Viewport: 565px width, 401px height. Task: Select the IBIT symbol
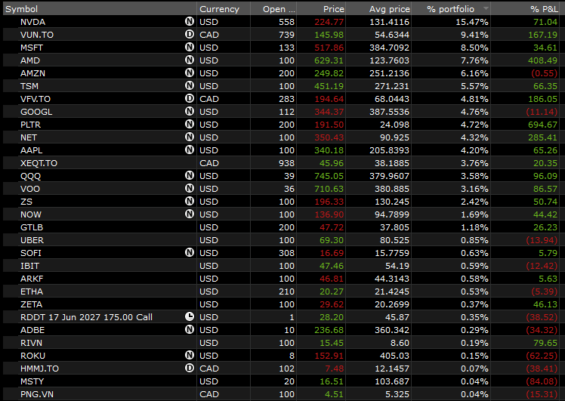coord(30,266)
